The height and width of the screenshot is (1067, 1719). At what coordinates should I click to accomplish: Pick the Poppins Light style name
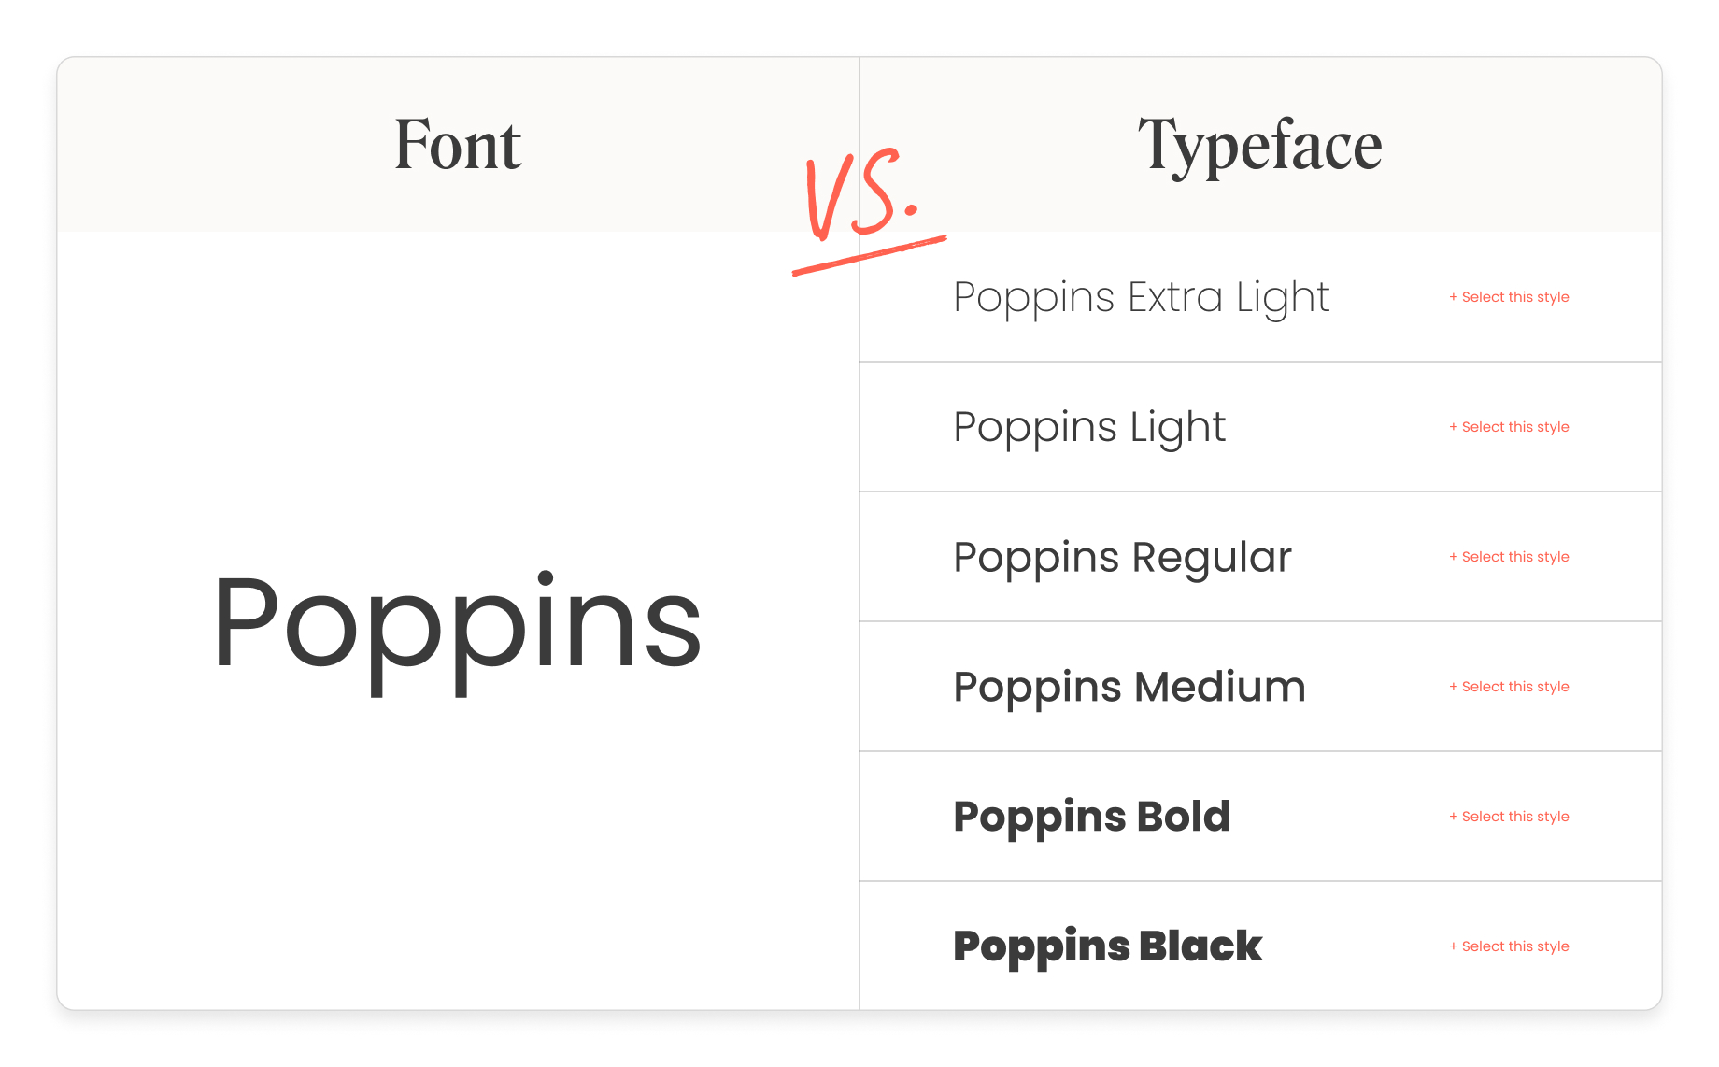[x=1089, y=428]
